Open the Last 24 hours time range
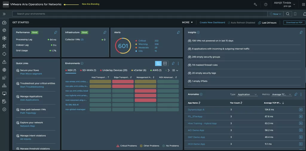Viewport: 306px width, 151px height. (267, 23)
